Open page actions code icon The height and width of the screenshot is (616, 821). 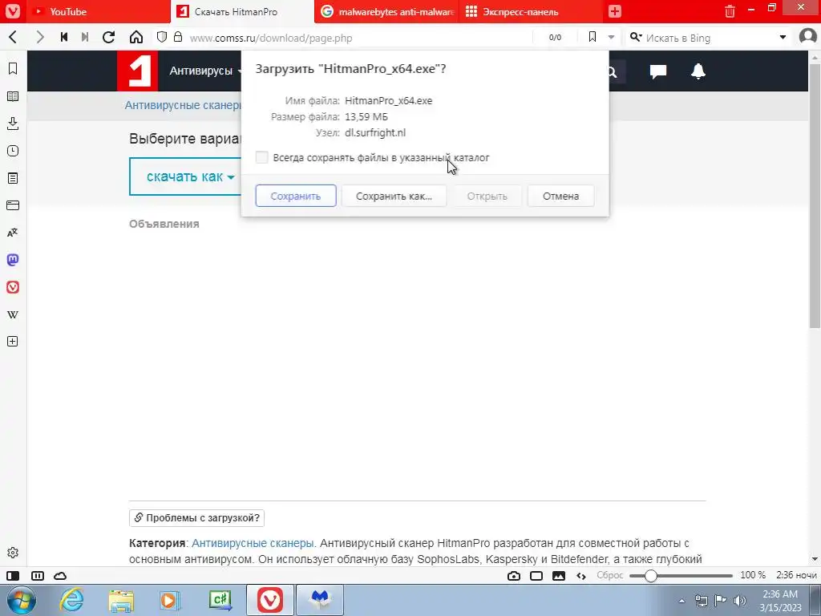tap(581, 576)
